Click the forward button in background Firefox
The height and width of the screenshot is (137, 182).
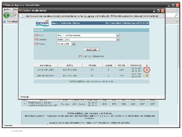tap(12, 15)
